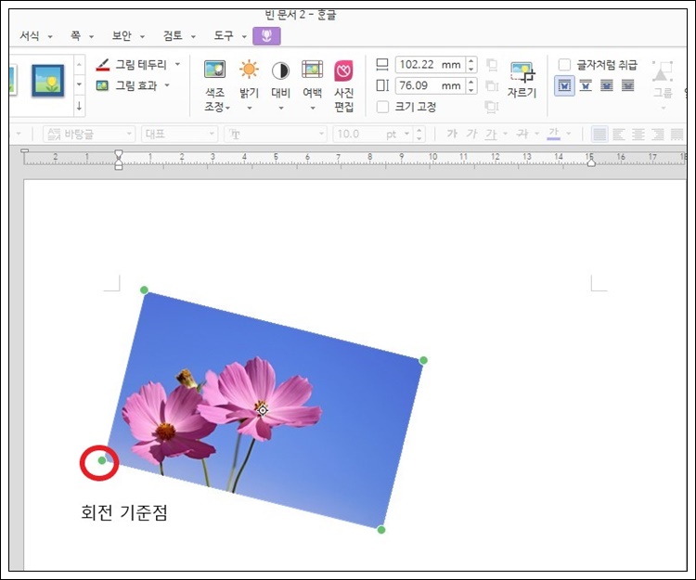Enable the 크기 고정 checkbox
The height and width of the screenshot is (580, 696).
coord(382,107)
